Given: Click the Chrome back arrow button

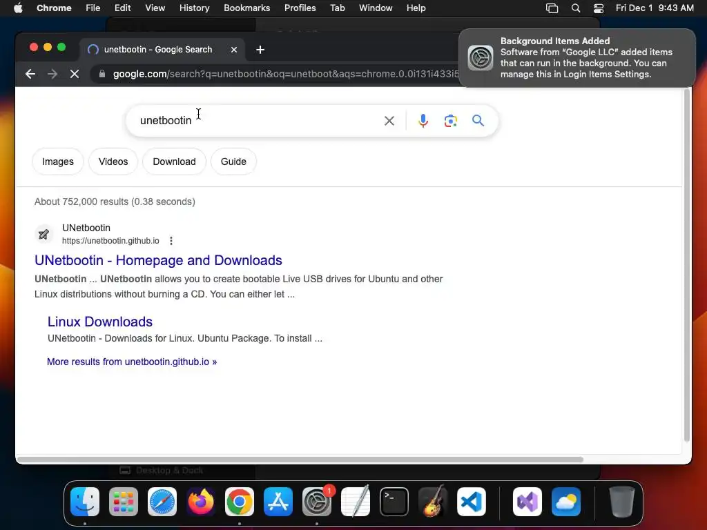Looking at the screenshot, I should pos(30,74).
